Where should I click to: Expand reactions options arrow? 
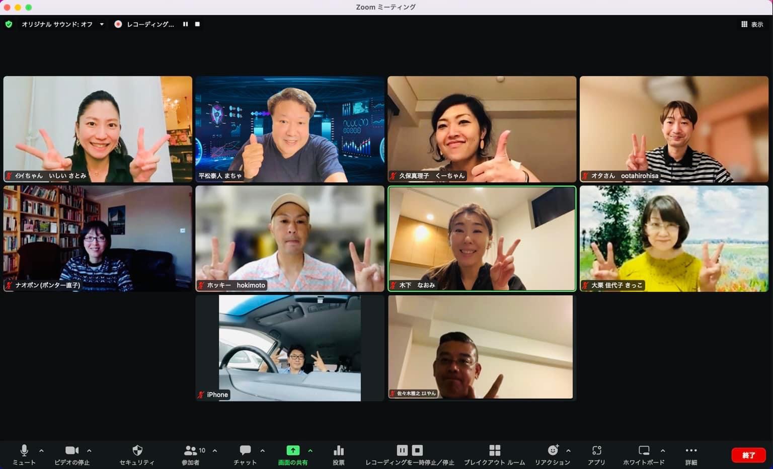568,450
